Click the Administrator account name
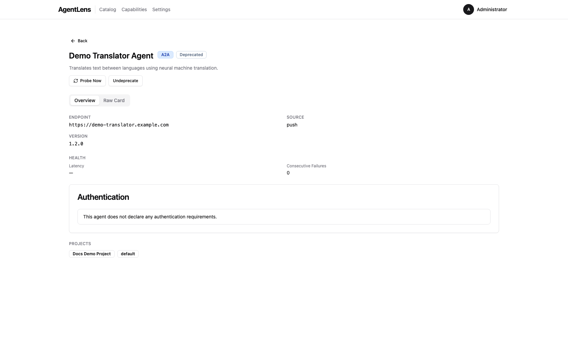Screen dimensions: 568x355 pos(492,9)
